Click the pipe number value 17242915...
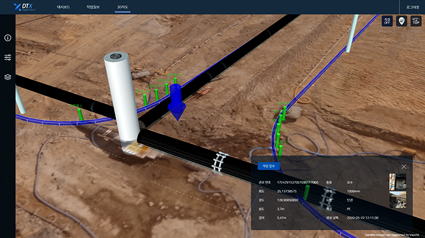Screen dimensions: 425x238 point(294,182)
